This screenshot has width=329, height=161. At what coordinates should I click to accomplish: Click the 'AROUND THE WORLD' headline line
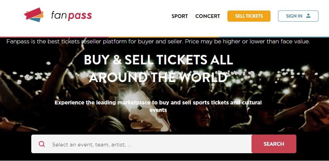pyautogui.click(x=158, y=77)
